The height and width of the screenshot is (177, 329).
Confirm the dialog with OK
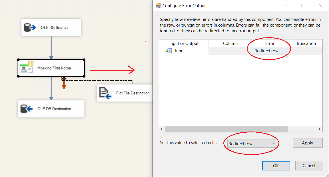276,166
